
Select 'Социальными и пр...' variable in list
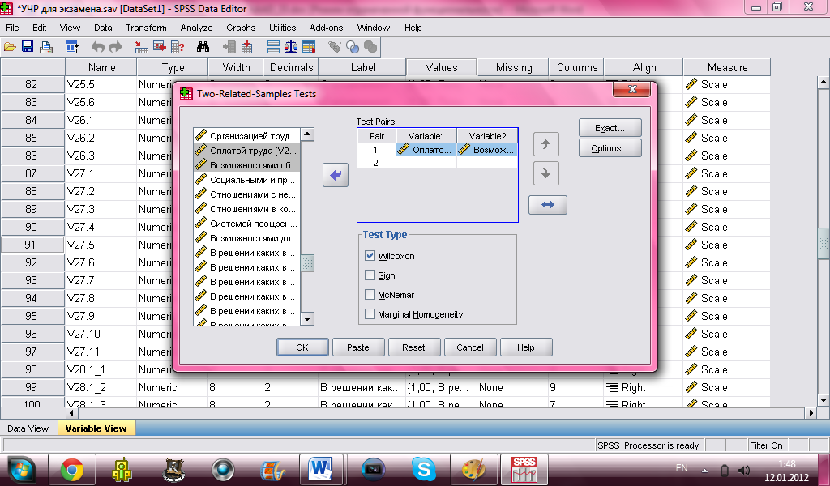pyautogui.click(x=246, y=180)
